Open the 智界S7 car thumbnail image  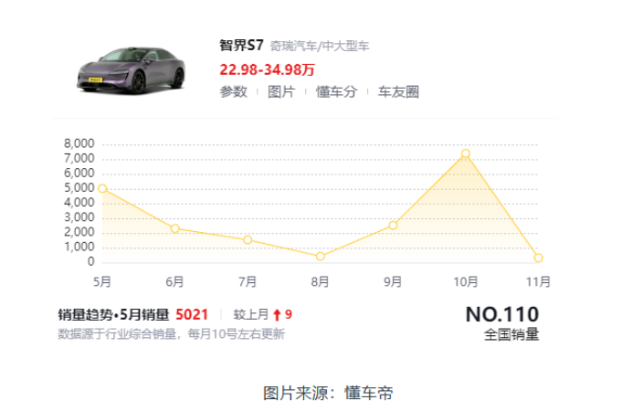point(132,70)
